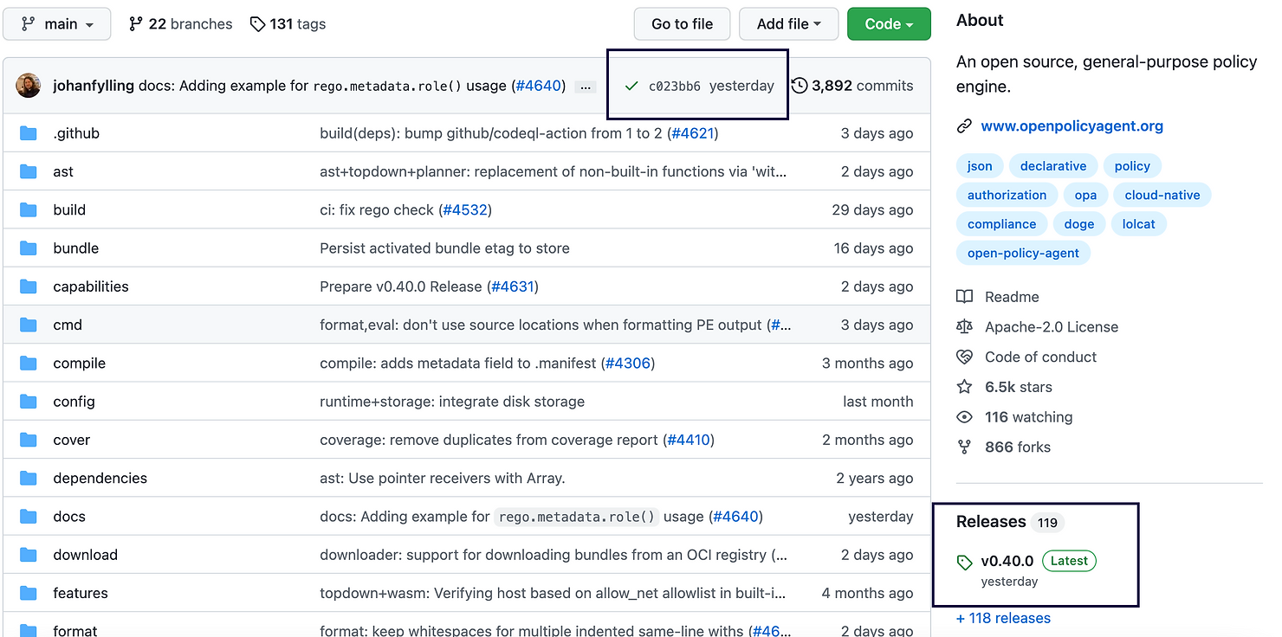Open the cmd directory name
This screenshot has height=637, width=1282.
pos(68,325)
